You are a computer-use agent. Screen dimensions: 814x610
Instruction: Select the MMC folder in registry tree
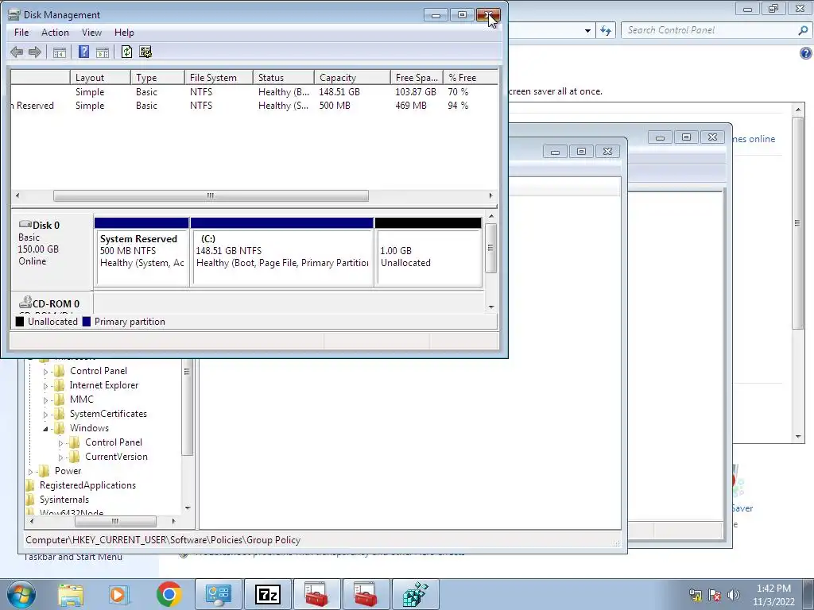coord(82,400)
